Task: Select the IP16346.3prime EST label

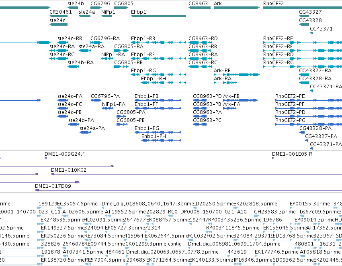Action: pyautogui.click(x=253, y=260)
